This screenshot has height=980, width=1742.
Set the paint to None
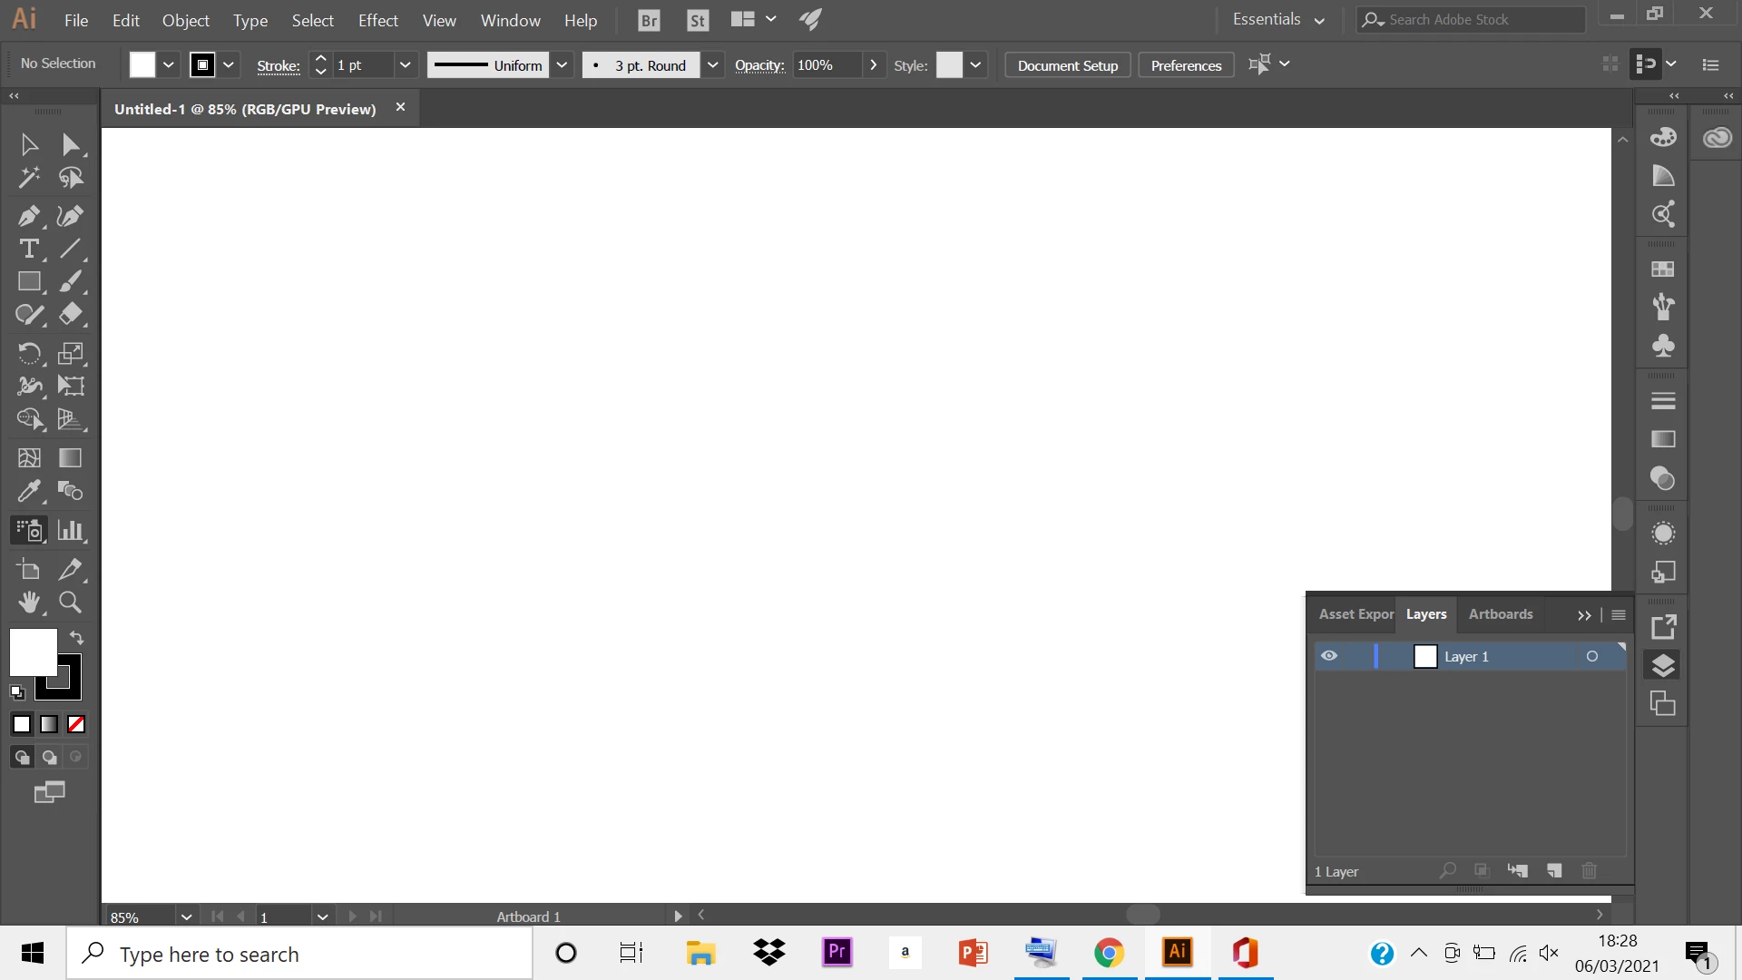pyautogui.click(x=76, y=724)
